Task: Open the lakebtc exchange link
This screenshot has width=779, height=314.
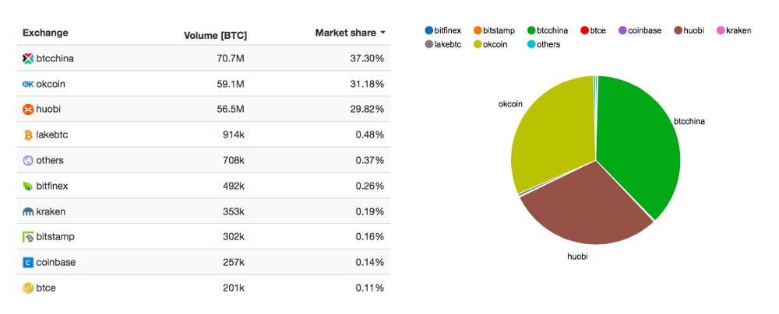Action: [x=52, y=135]
